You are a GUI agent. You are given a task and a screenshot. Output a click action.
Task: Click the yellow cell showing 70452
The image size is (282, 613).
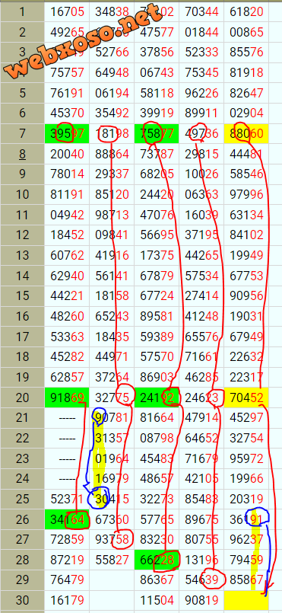(x=246, y=398)
